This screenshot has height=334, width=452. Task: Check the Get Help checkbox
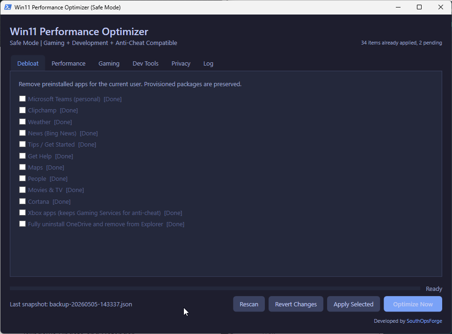(x=22, y=156)
